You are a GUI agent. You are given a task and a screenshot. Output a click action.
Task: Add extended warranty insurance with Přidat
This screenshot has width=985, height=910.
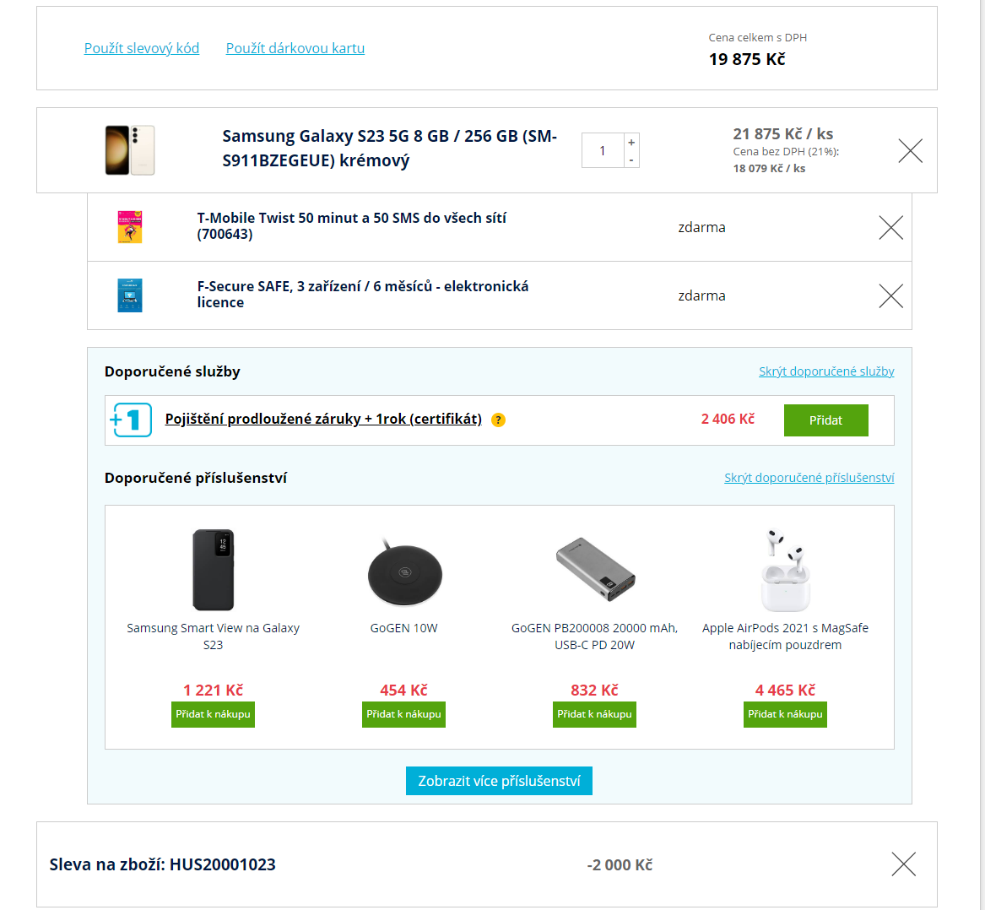click(825, 420)
